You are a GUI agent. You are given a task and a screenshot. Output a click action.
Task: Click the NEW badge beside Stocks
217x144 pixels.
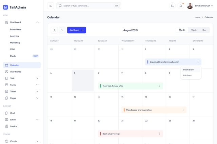coord(35,56)
